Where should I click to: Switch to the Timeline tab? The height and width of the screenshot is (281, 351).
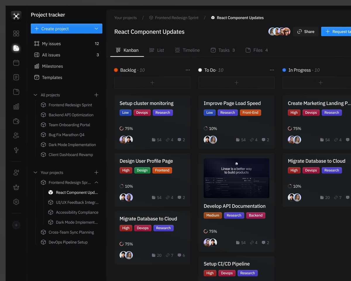[x=187, y=50]
